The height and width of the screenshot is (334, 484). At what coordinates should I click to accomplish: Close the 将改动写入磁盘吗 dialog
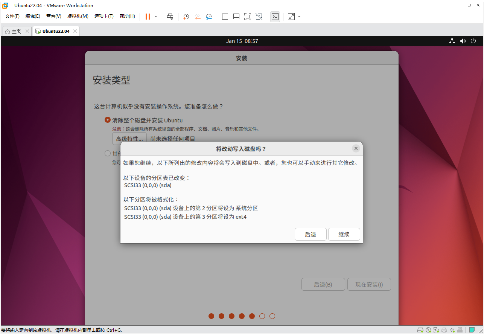(356, 148)
